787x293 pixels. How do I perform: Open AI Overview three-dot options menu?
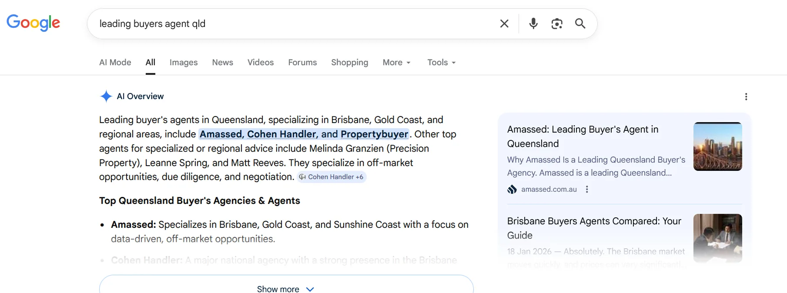(746, 97)
